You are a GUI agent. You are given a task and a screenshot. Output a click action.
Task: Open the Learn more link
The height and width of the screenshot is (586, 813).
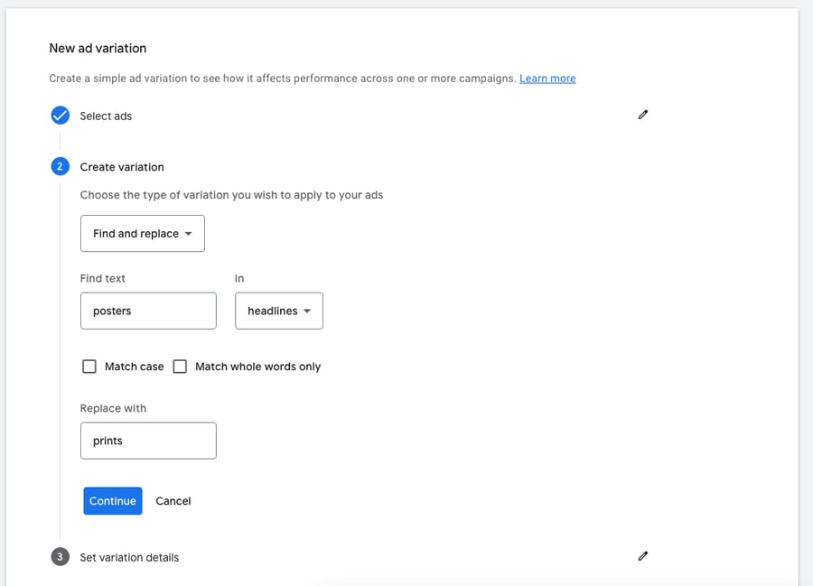click(x=547, y=78)
